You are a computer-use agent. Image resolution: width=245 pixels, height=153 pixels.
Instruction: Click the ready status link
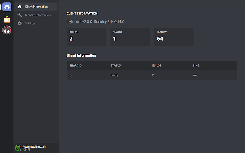114,75
